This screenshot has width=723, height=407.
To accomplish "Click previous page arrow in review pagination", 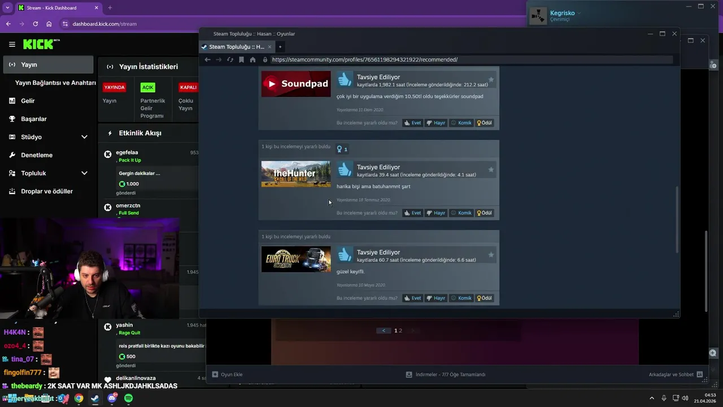I will (x=384, y=331).
